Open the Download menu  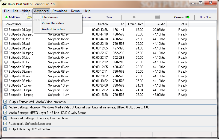point(60,11)
